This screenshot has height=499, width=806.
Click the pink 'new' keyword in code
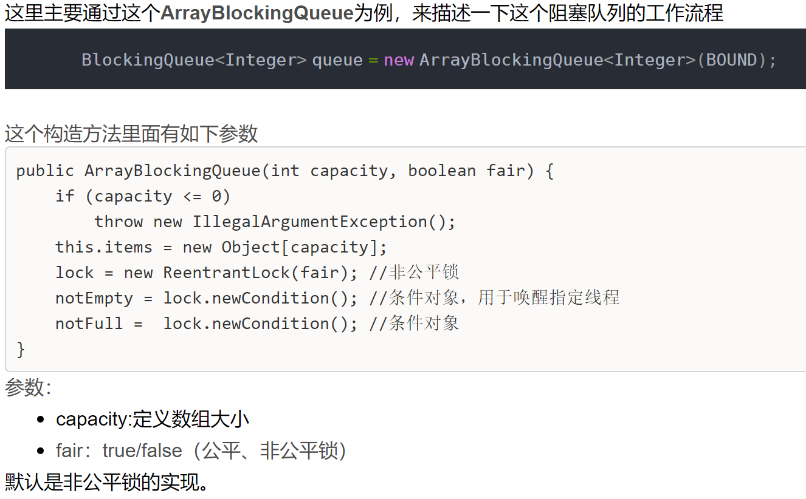pos(399,60)
